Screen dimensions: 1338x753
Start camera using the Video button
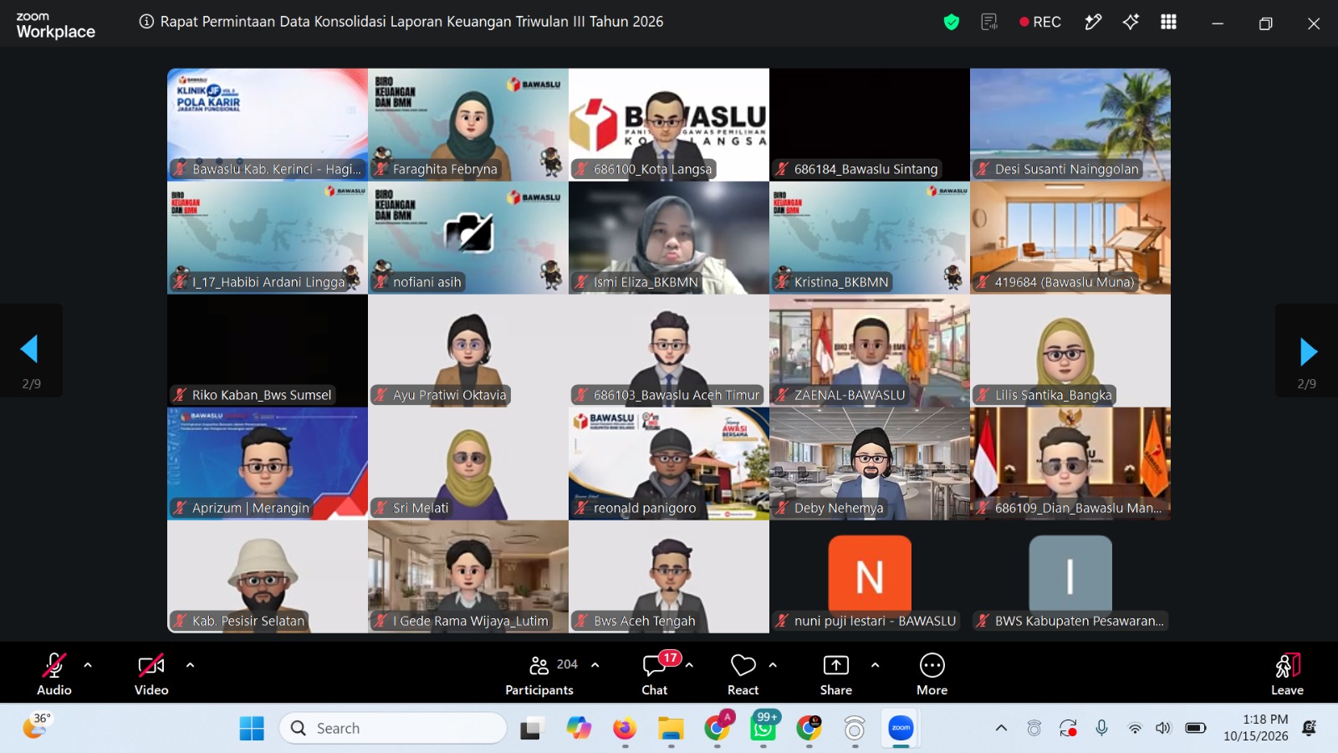[151, 674]
